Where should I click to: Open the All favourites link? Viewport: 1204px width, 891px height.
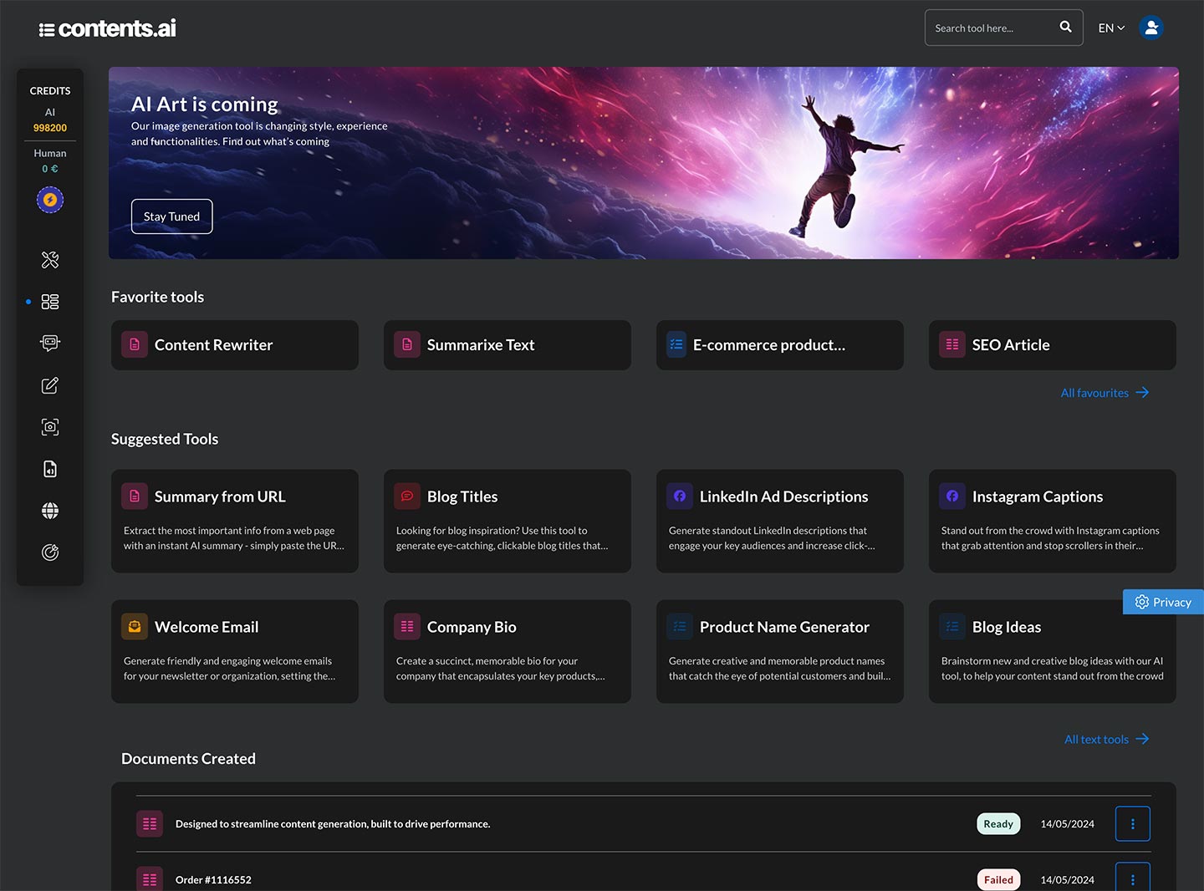1104,393
